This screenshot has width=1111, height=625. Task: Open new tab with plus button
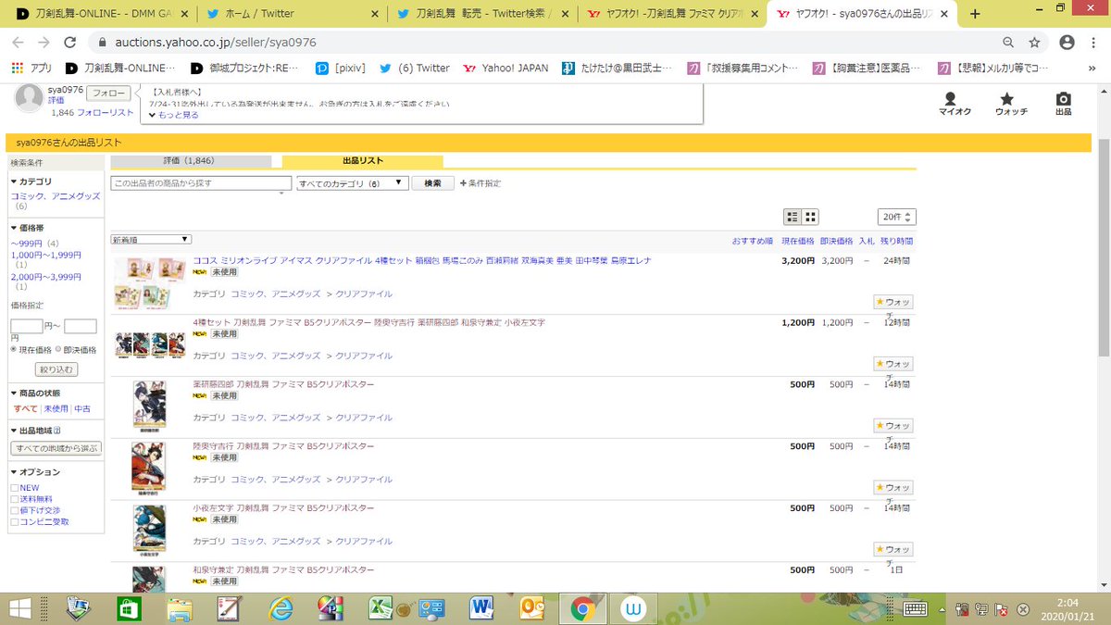click(975, 13)
